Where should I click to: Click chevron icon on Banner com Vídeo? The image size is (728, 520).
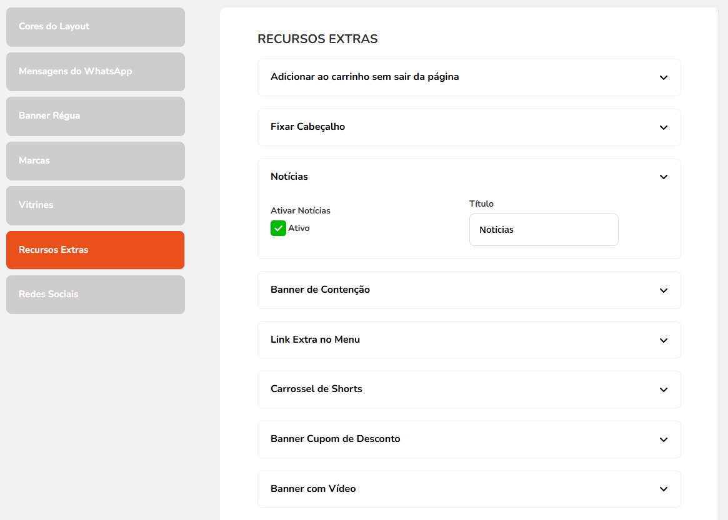[663, 489]
